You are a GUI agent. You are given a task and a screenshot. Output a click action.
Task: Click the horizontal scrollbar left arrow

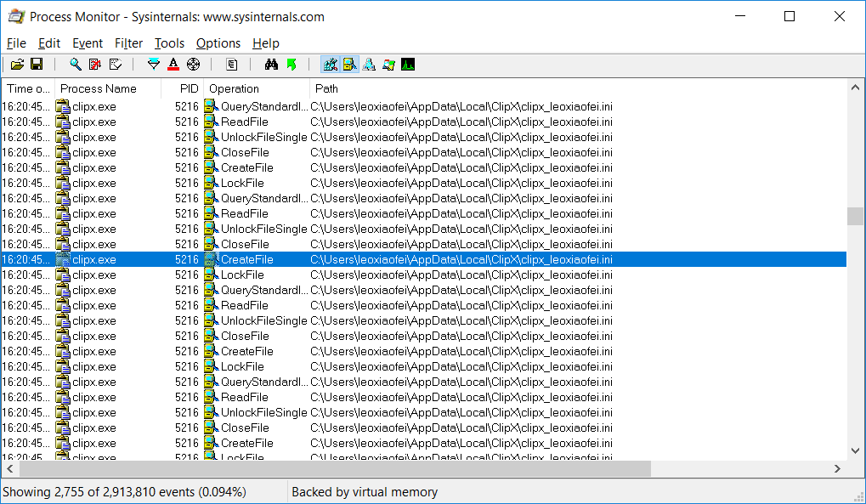10,468
